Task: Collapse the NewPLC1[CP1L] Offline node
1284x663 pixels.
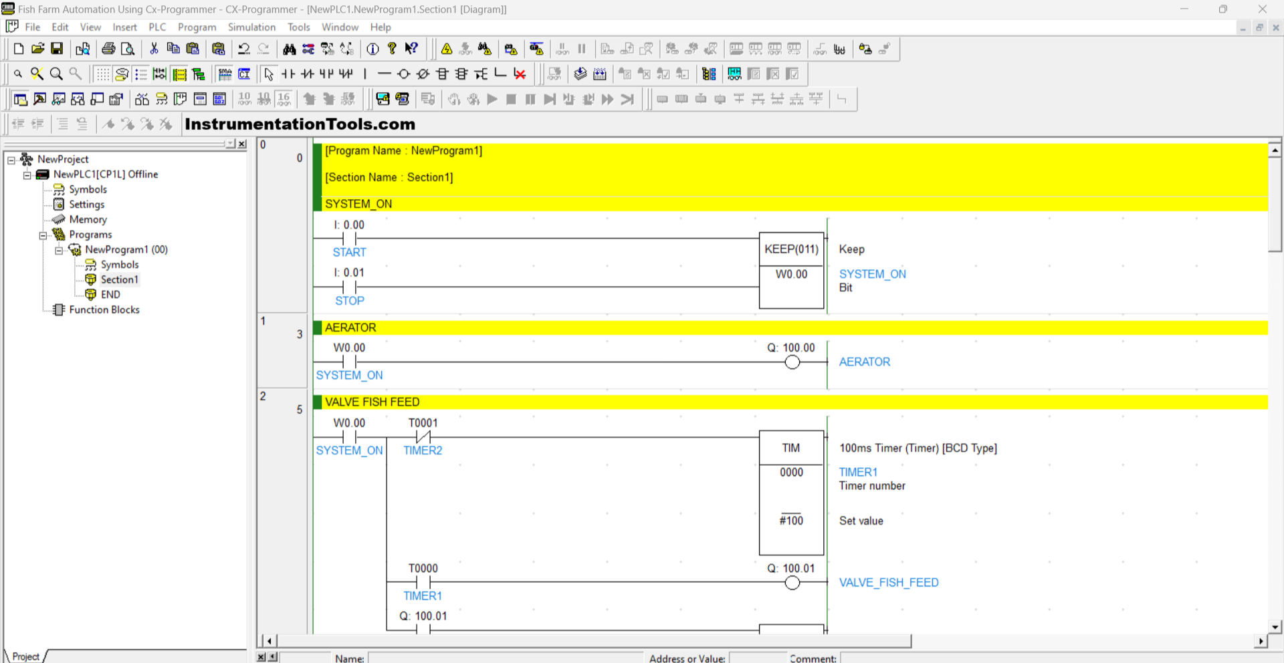Action: (x=27, y=175)
